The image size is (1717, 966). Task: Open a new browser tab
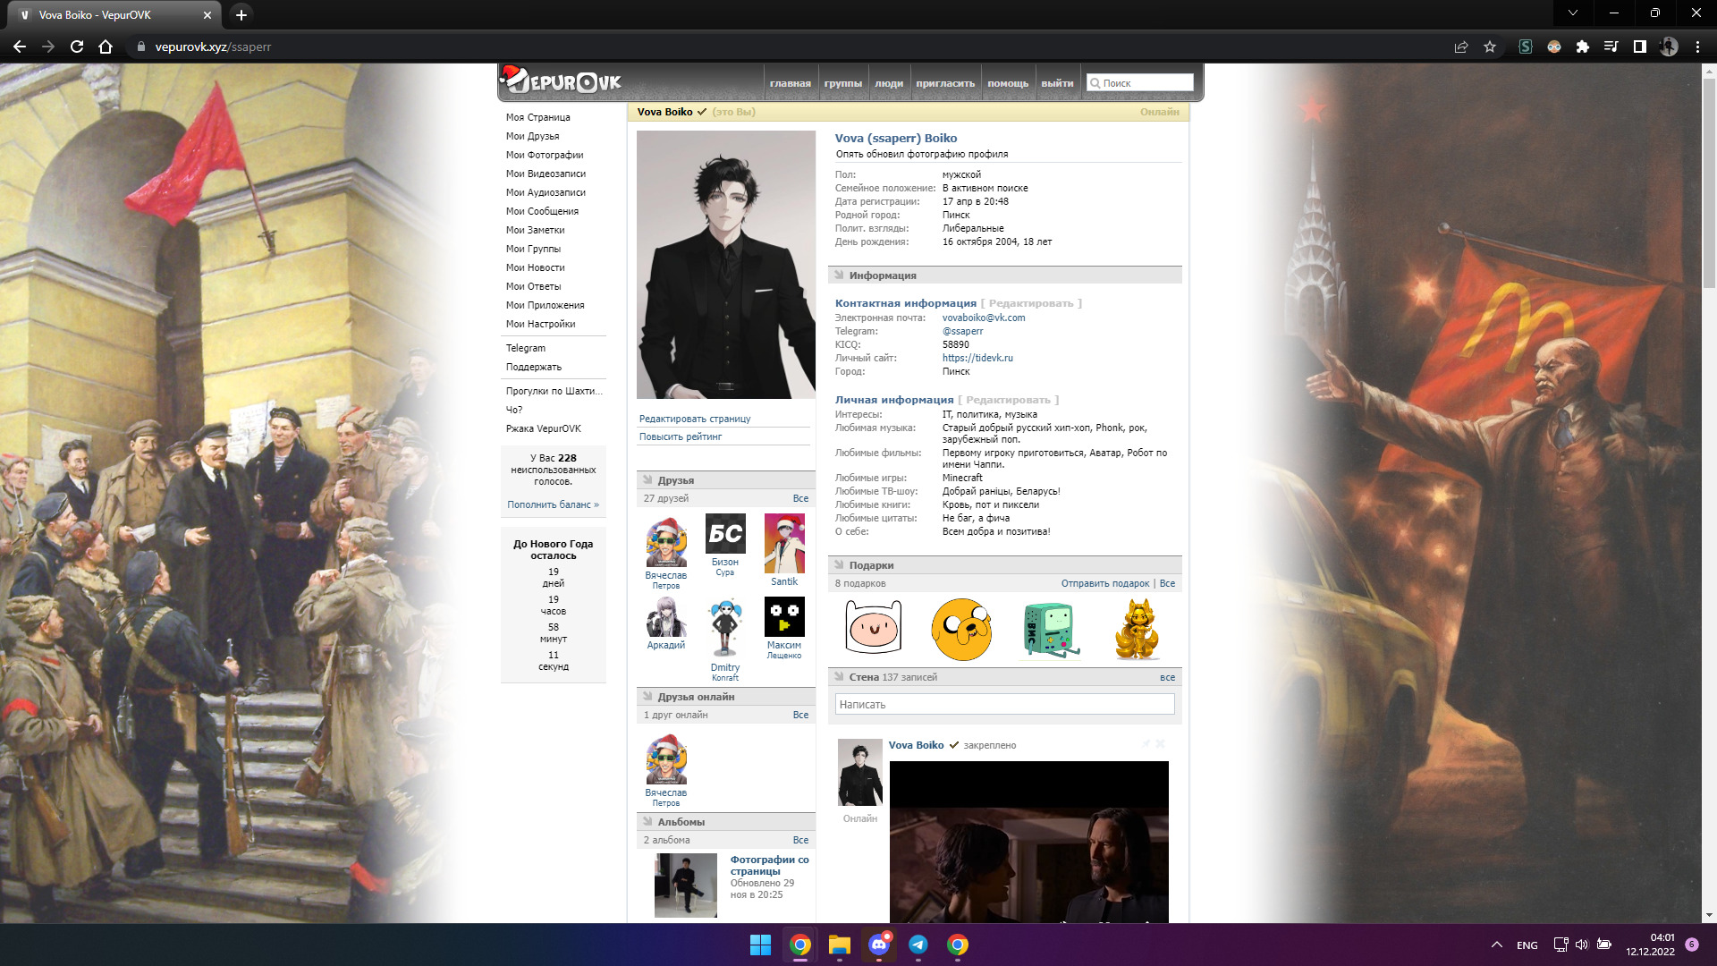click(241, 14)
